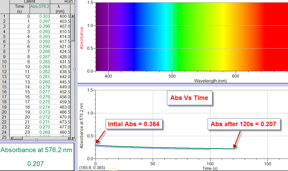
Task: Click absorbance cell 0.303
Action: [x=40, y=16]
